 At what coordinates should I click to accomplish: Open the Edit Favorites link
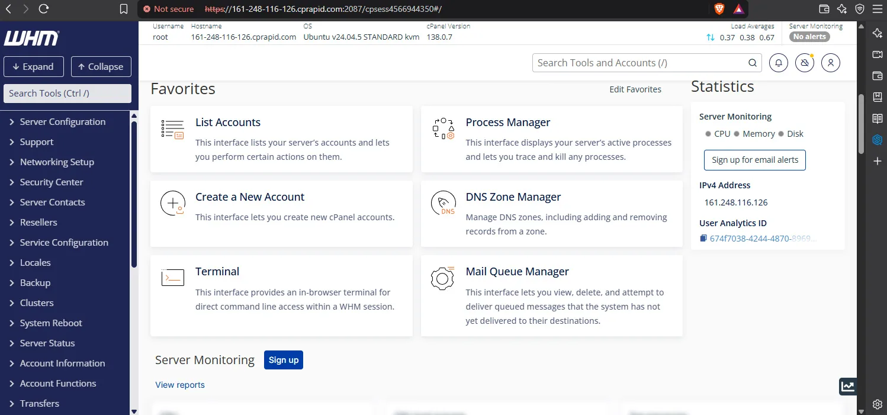pos(635,89)
